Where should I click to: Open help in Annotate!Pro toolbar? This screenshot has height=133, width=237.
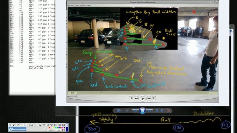pyautogui.click(x=58, y=130)
